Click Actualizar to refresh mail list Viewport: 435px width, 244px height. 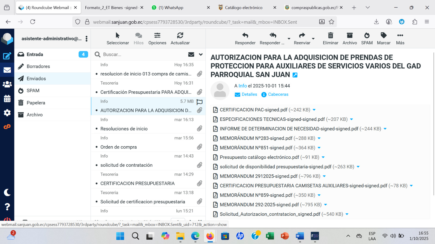coord(180,36)
